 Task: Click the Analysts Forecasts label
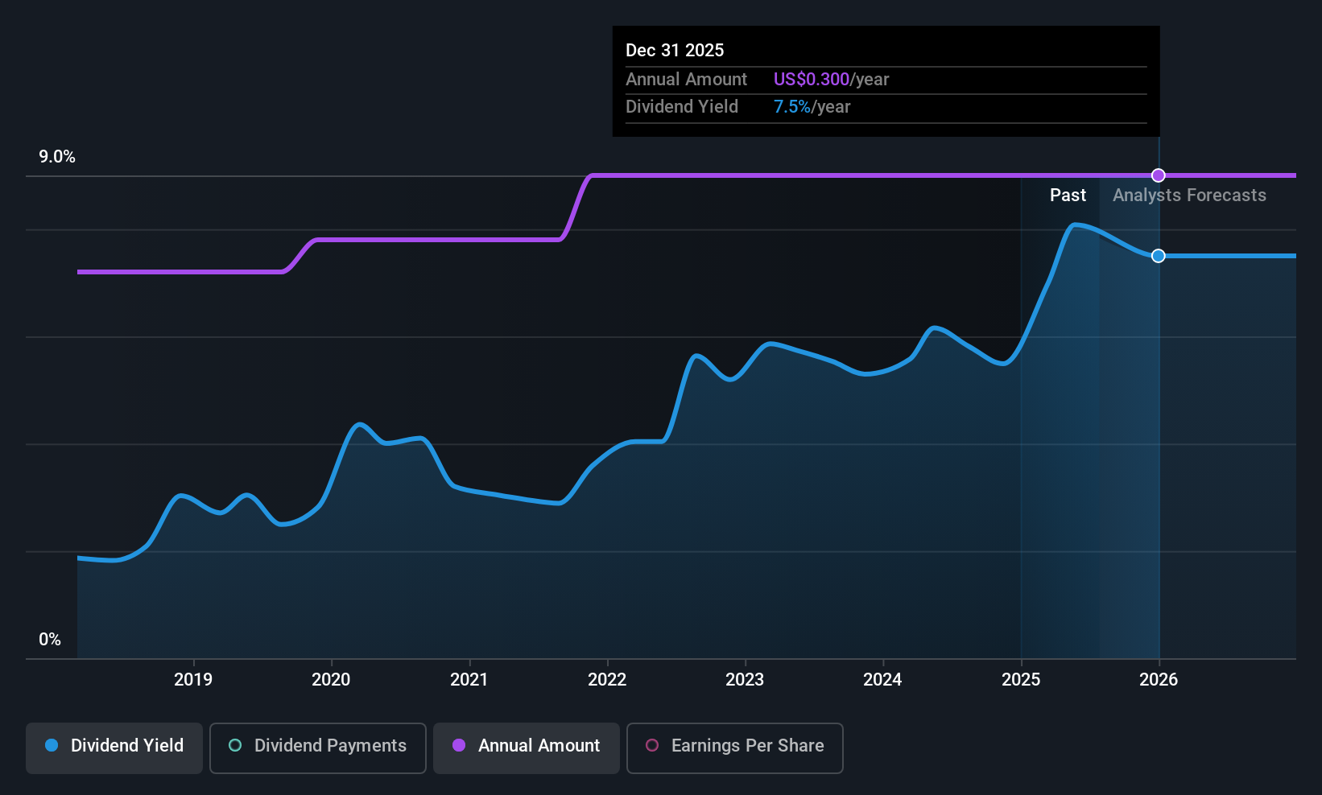pyautogui.click(x=1189, y=196)
